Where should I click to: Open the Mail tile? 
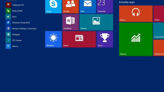[88, 7]
